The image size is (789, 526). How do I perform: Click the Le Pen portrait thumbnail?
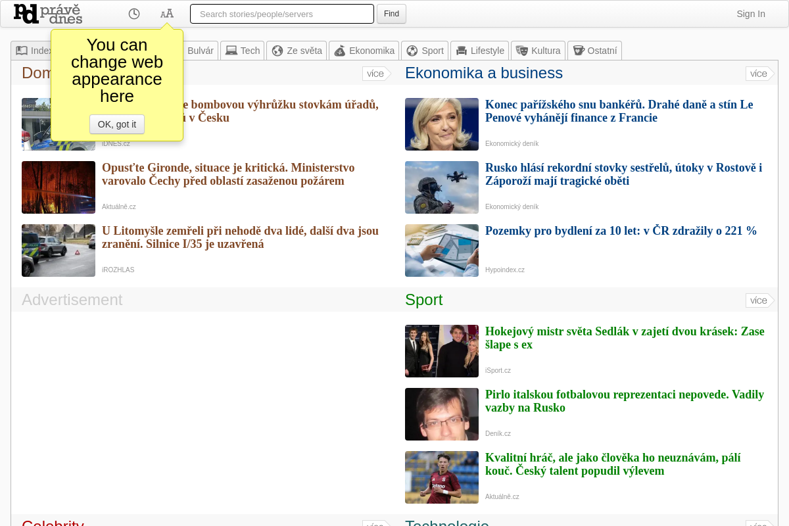click(442, 124)
